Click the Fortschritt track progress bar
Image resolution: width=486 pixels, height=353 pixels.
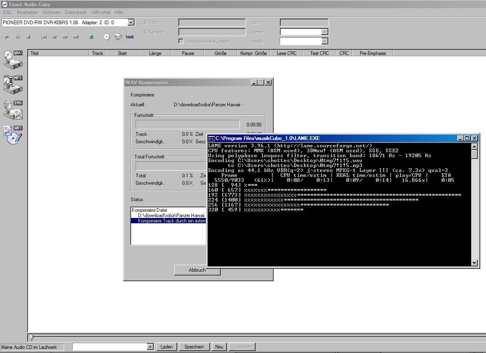[187, 124]
